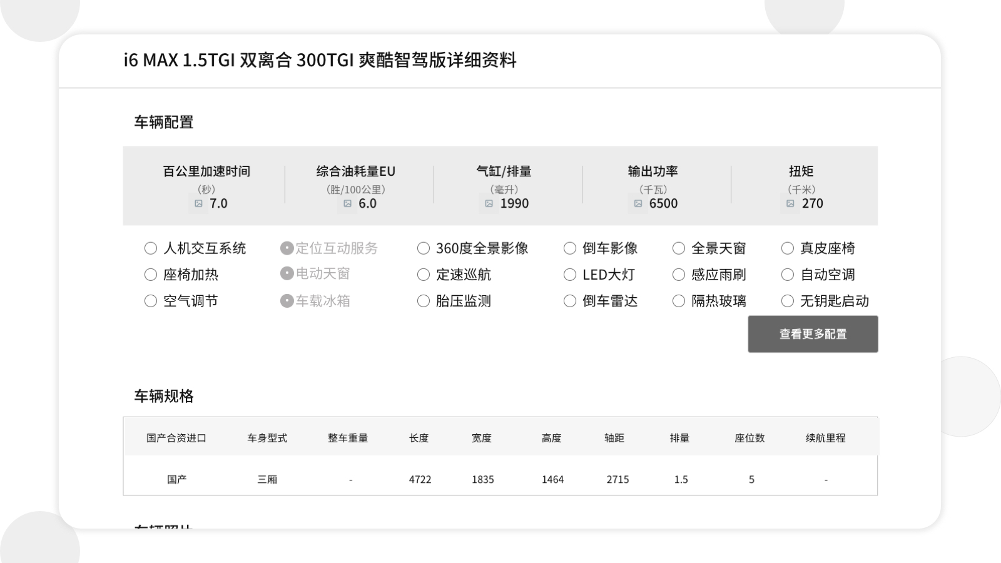Pick the 无钥匙启动 option
Viewport: 1001px width, 563px height.
click(788, 301)
